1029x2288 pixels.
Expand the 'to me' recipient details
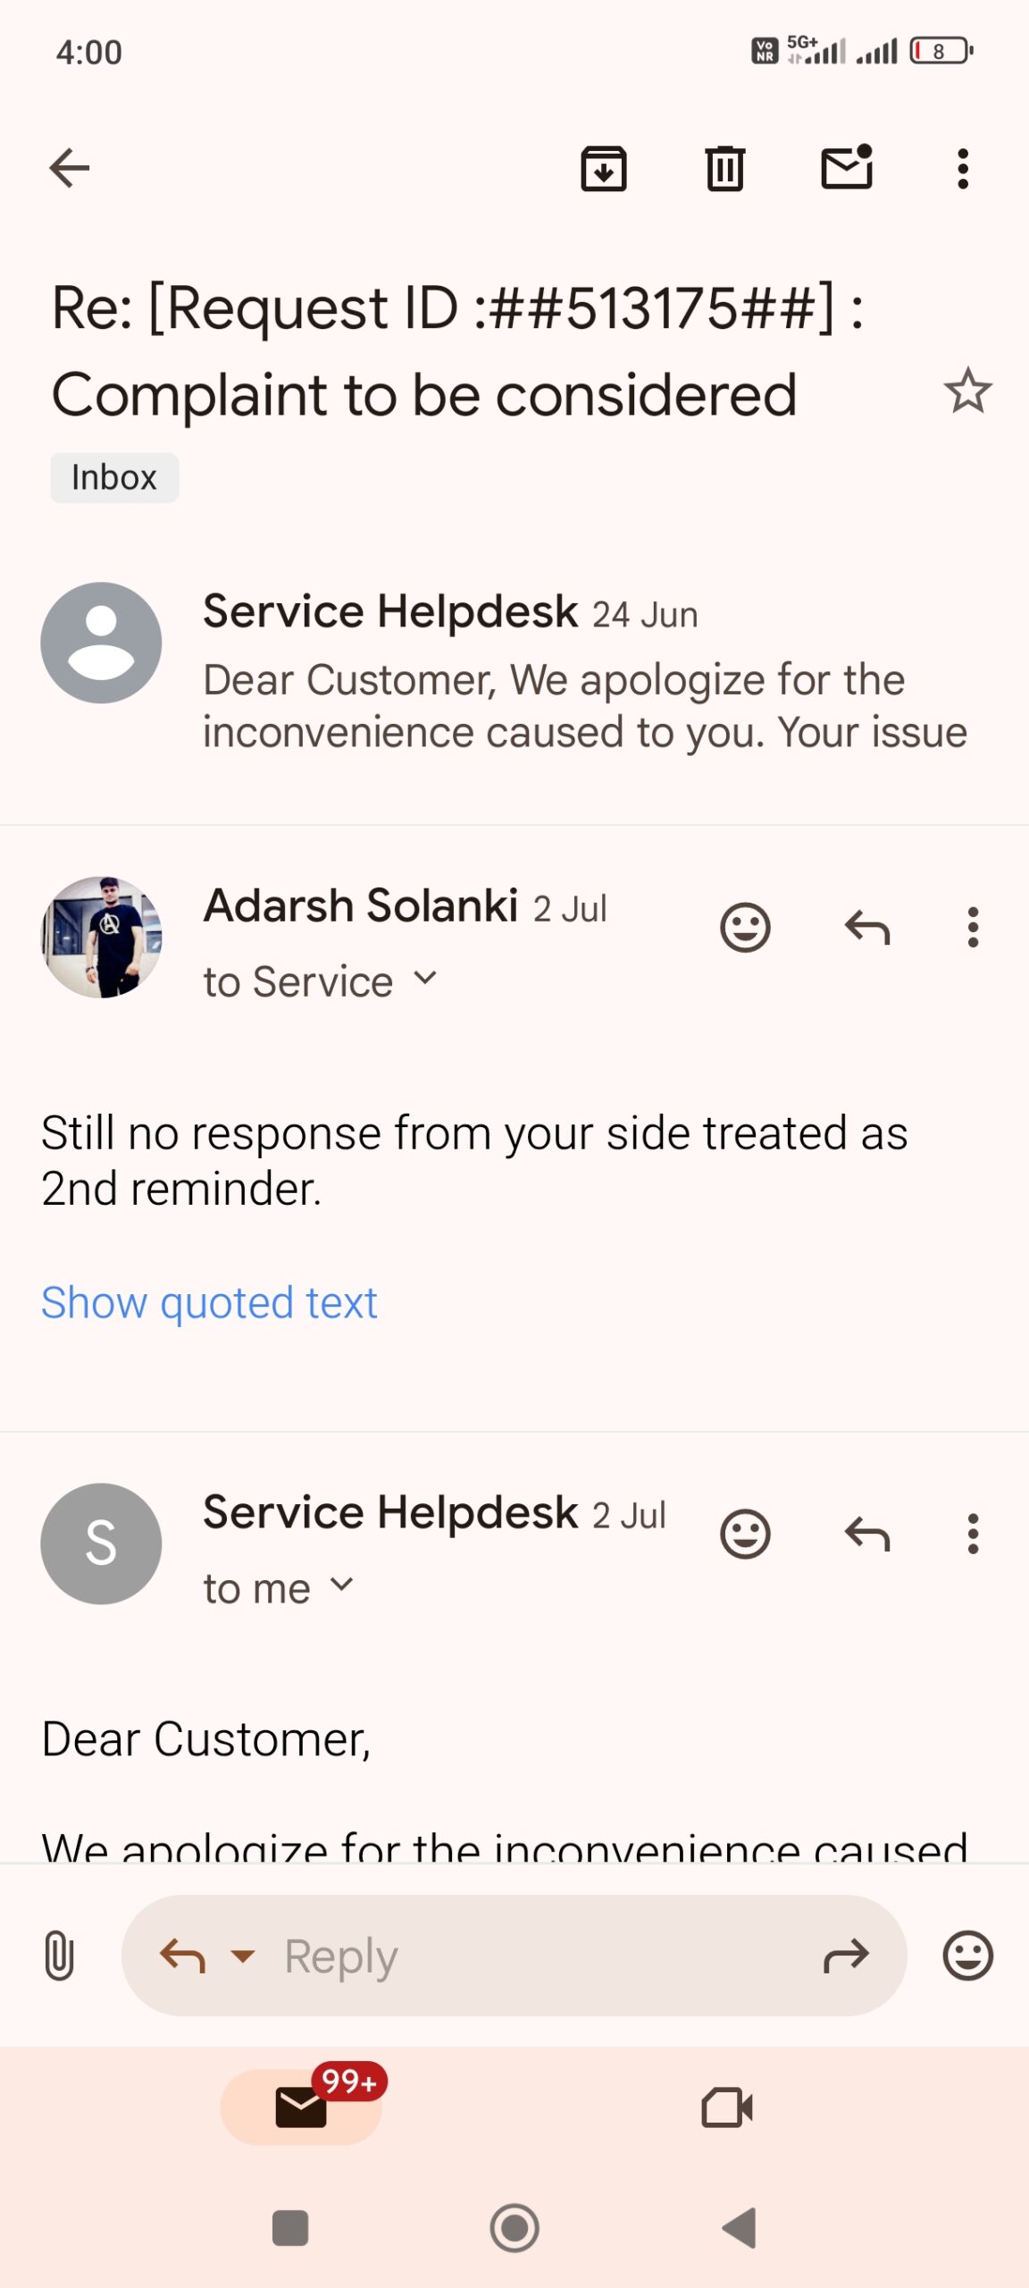341,1586
